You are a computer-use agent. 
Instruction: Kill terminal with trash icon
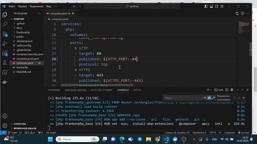[232, 90]
